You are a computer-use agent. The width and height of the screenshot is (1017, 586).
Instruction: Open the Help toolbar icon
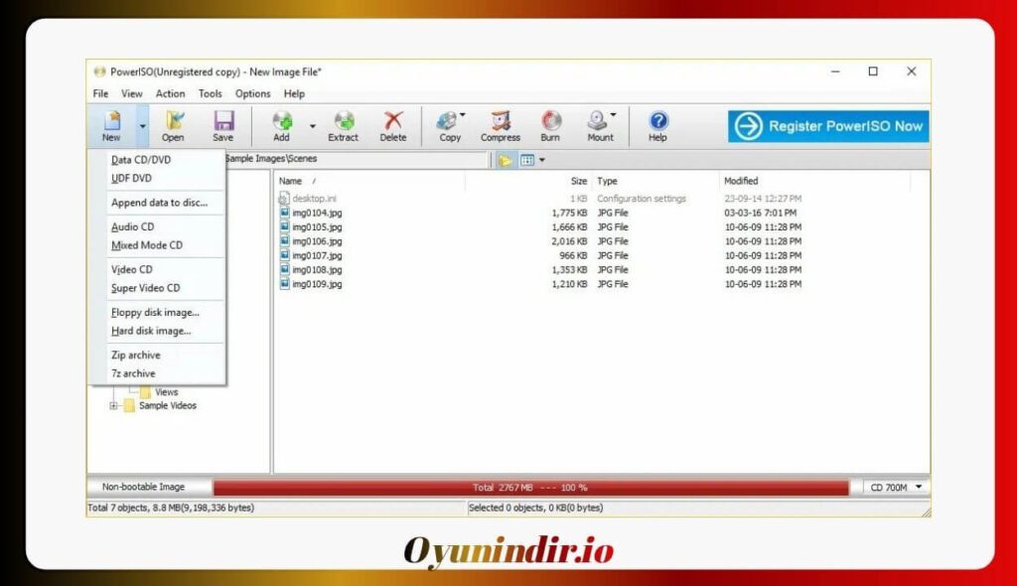point(657,121)
